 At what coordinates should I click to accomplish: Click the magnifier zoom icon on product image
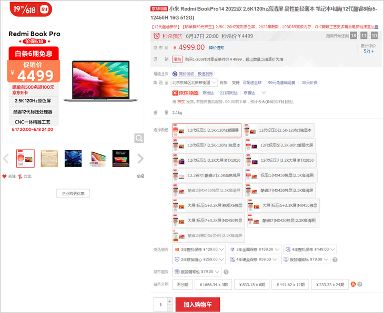click(139, 139)
